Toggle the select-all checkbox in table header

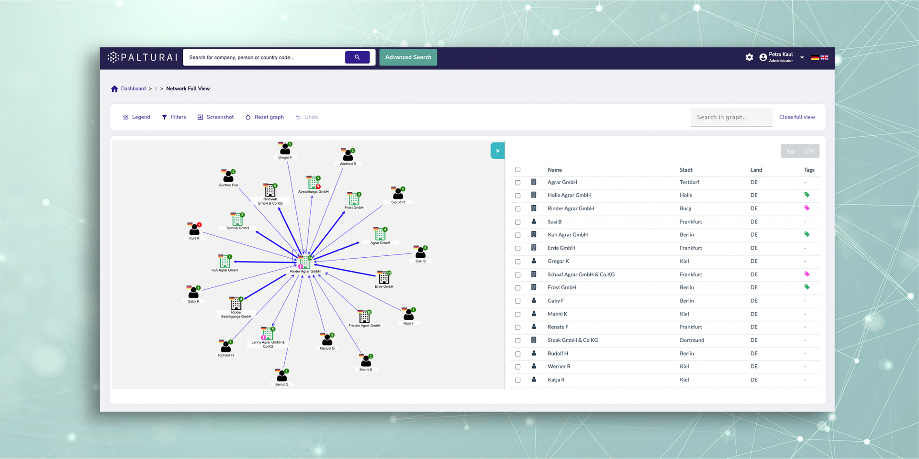pyautogui.click(x=517, y=170)
